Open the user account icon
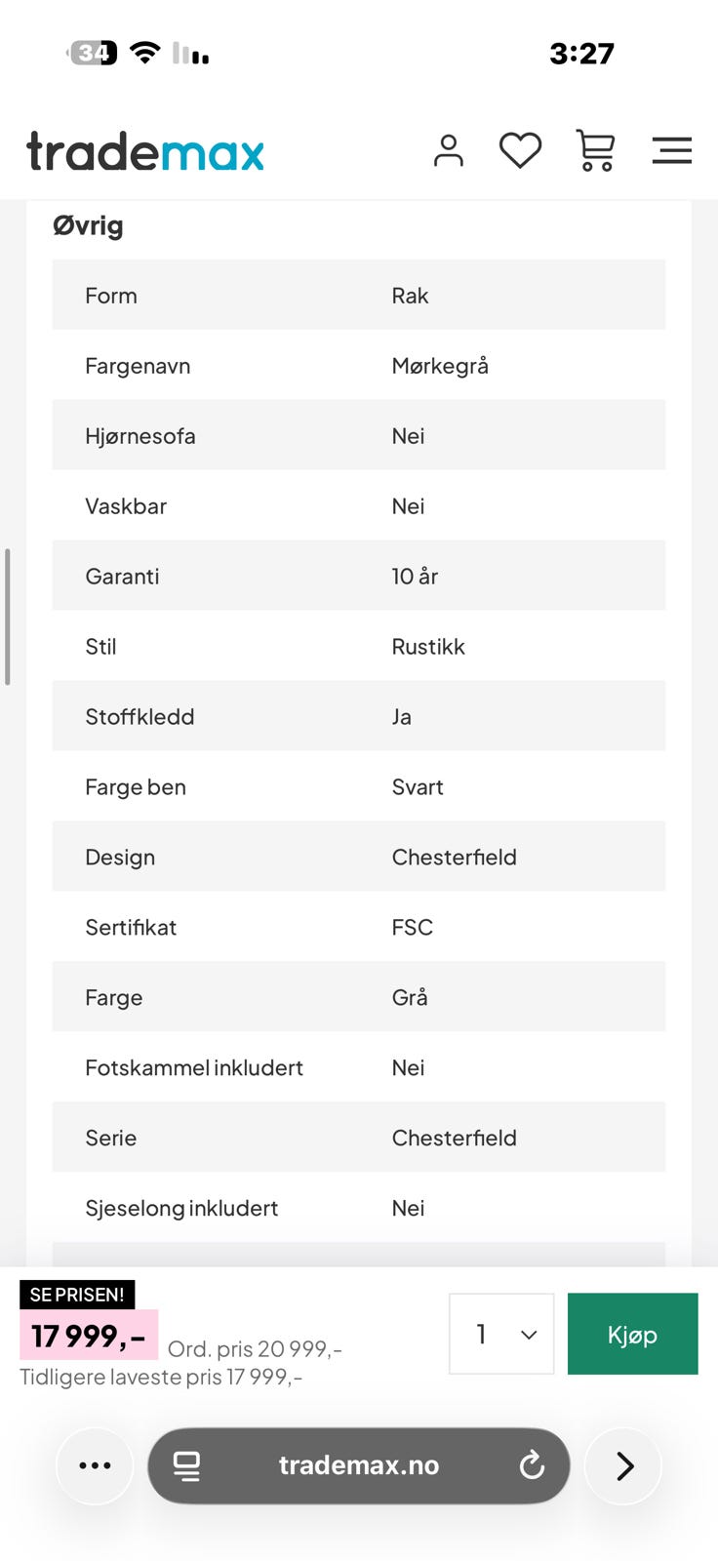 tap(448, 150)
